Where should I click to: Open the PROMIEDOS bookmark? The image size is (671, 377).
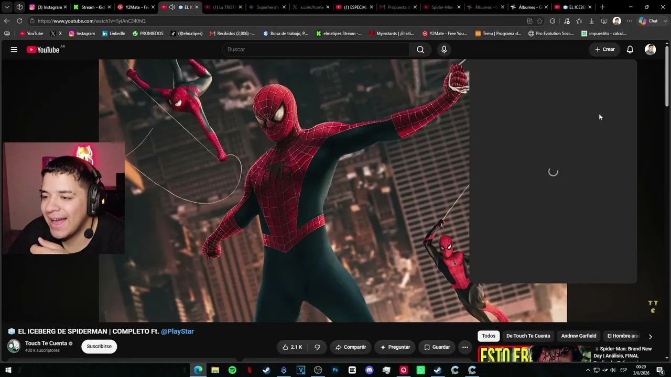148,34
